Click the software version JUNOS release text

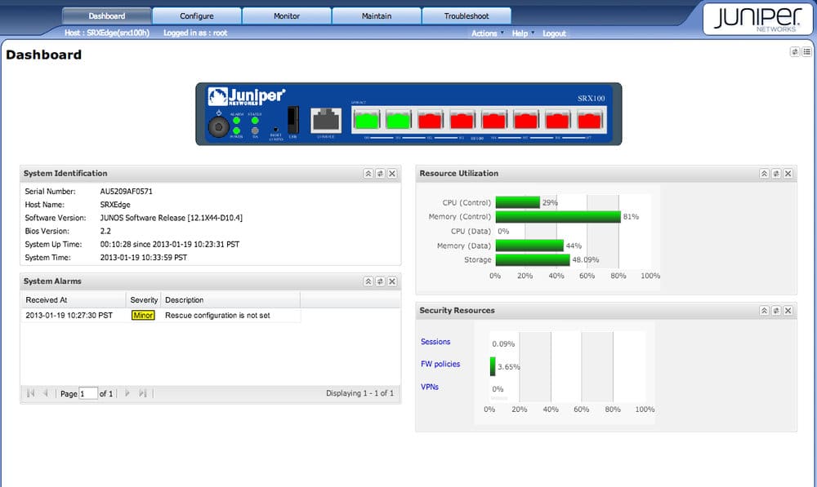click(x=171, y=218)
